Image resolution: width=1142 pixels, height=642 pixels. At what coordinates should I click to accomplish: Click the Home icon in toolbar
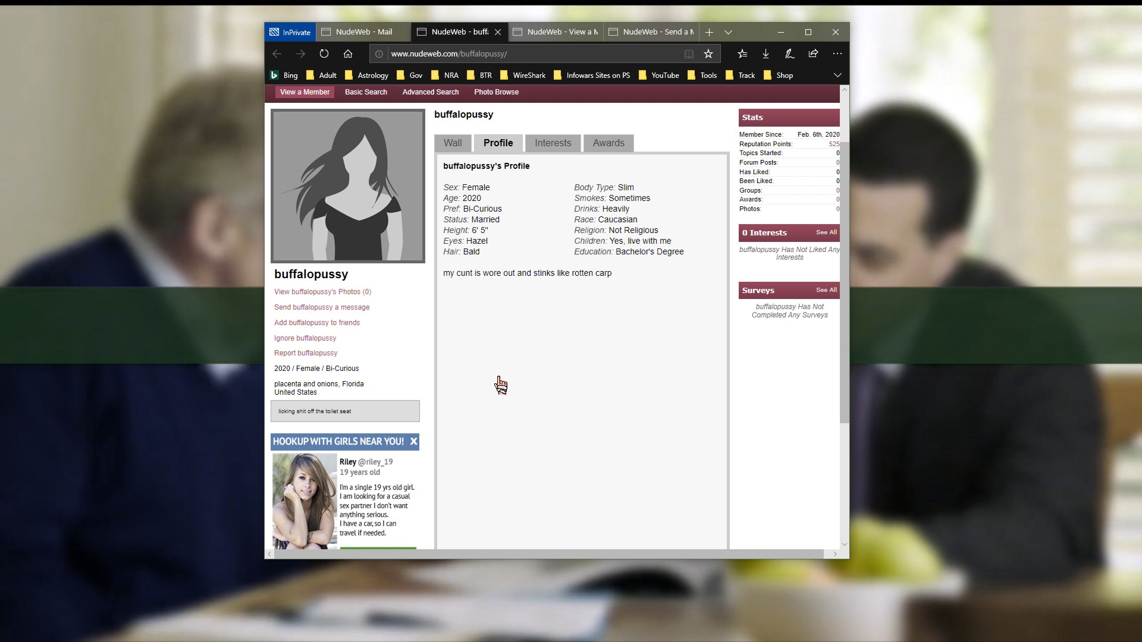click(348, 53)
